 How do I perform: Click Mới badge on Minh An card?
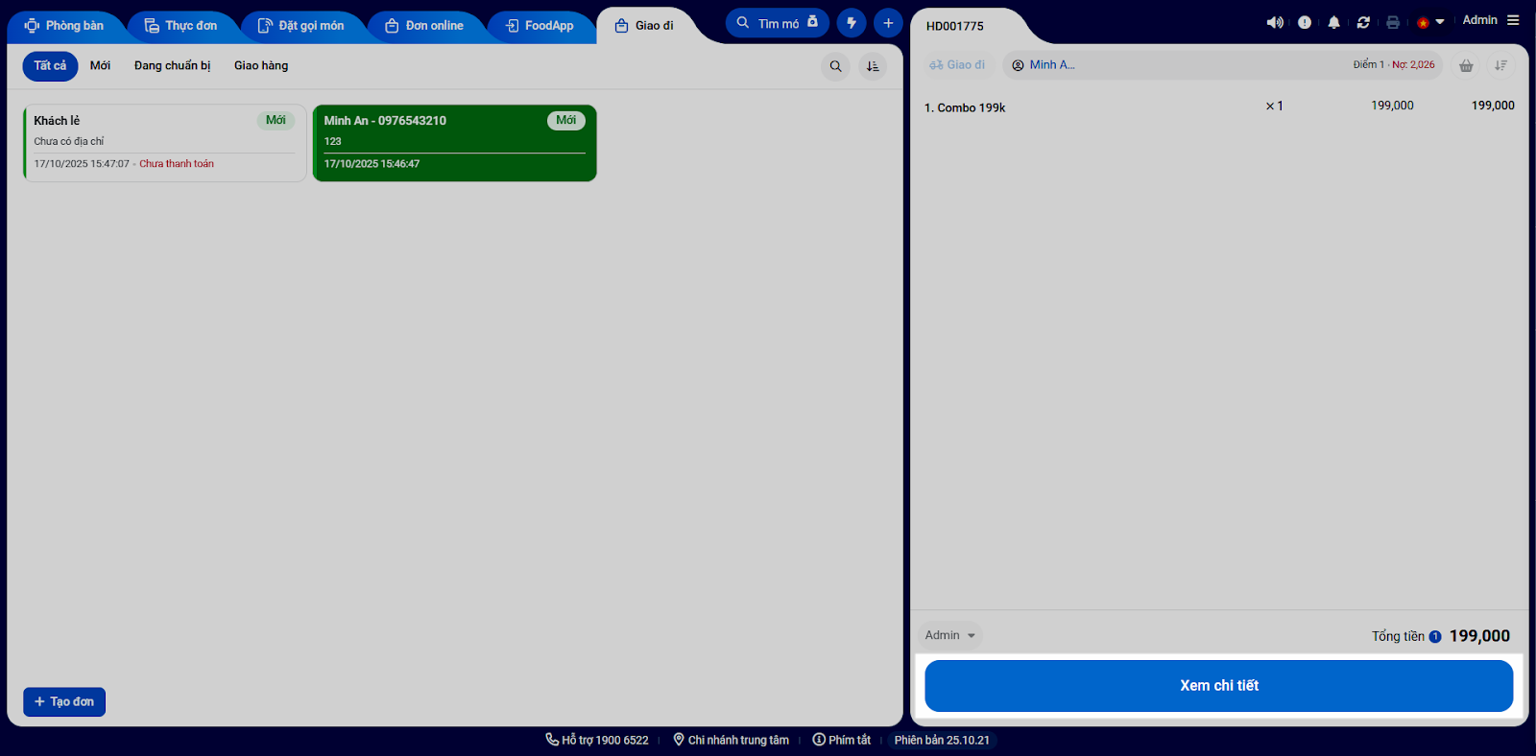coord(566,120)
